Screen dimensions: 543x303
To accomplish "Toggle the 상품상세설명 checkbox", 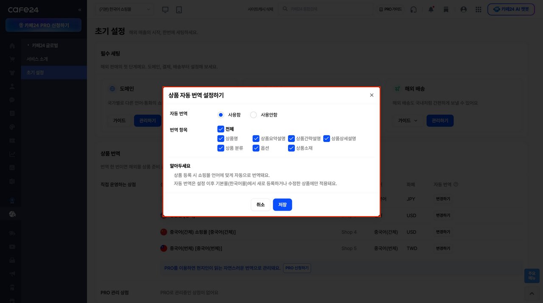I will point(326,139).
